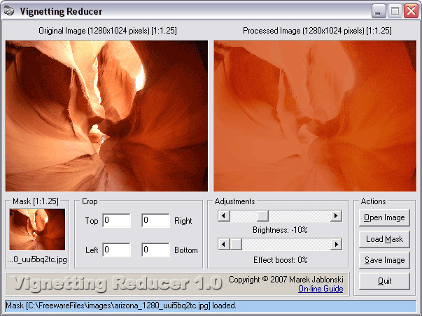The image size is (422, 316).
Task: Click the Vignetting Reducer title bar app icon
Action: tap(9, 11)
